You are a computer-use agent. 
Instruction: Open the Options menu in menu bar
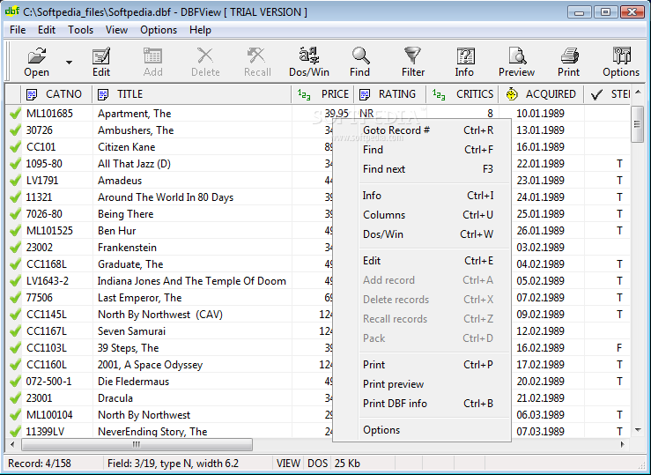tap(159, 30)
